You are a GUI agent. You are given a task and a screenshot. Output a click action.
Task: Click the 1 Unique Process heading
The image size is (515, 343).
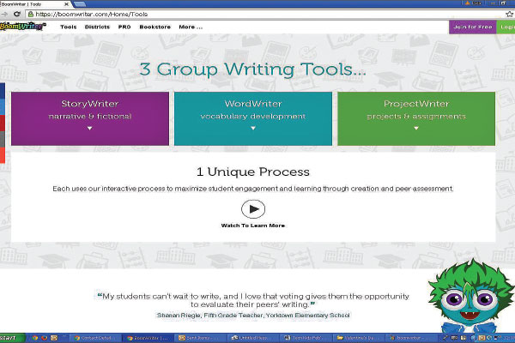pos(253,172)
